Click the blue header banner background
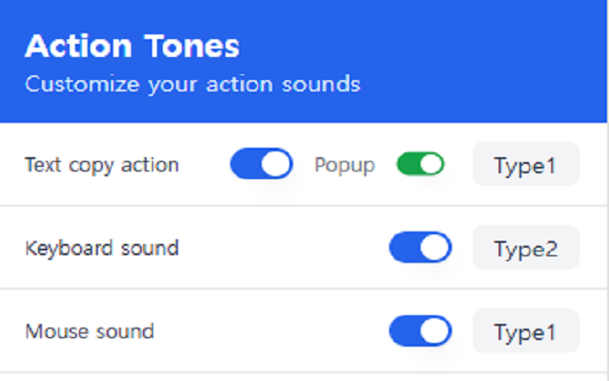 click(x=457, y=57)
